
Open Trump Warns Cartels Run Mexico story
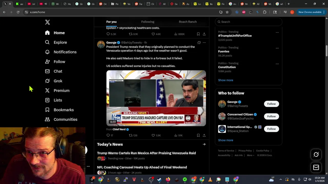[146, 153]
